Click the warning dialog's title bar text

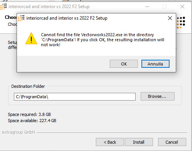(x=67, y=18)
